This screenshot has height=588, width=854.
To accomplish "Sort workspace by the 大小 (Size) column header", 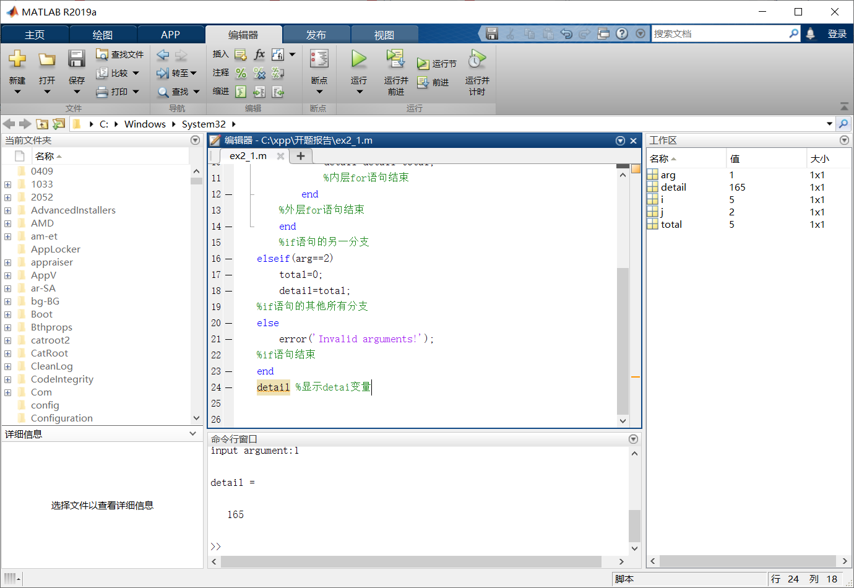I will [x=829, y=159].
